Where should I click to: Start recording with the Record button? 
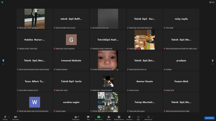pyautogui.click(x=109, y=118)
